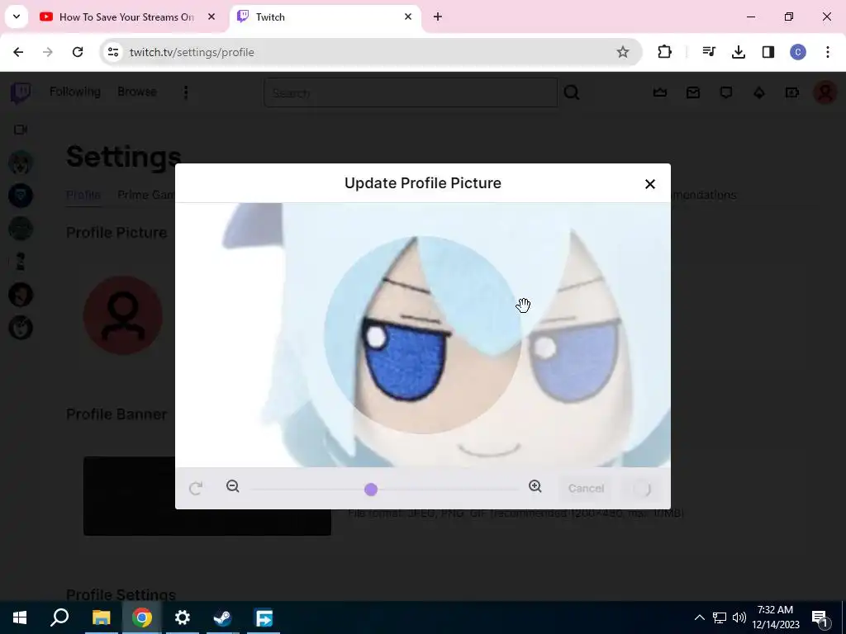
Task: Expand the followed channels camera icon in sidebar
Action: 21,130
